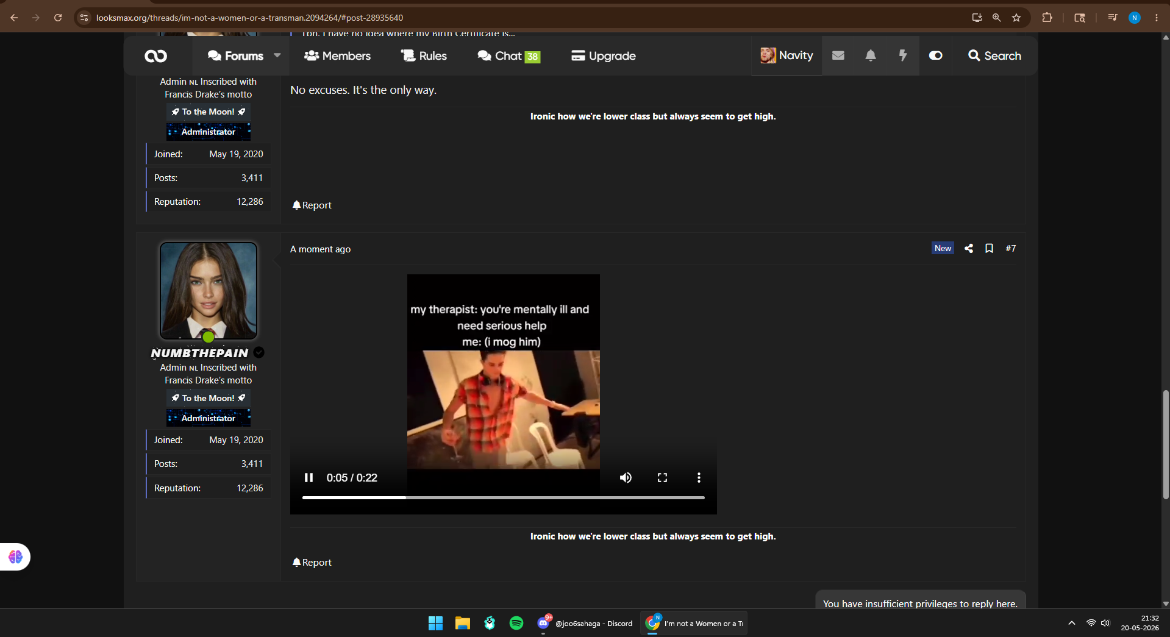Open the video's more options menu

tap(699, 477)
